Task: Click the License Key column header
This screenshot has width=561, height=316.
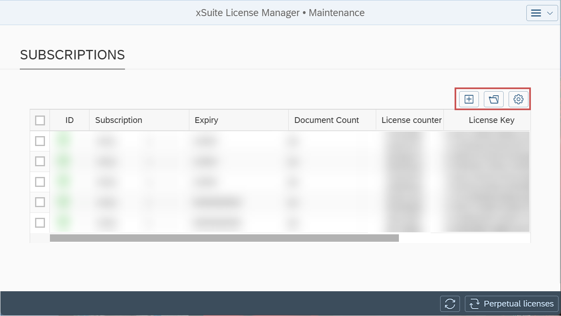Action: (491, 120)
